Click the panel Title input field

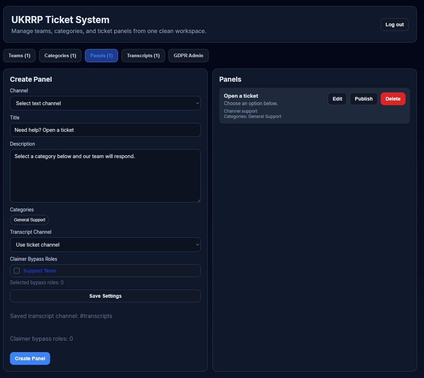[105, 130]
